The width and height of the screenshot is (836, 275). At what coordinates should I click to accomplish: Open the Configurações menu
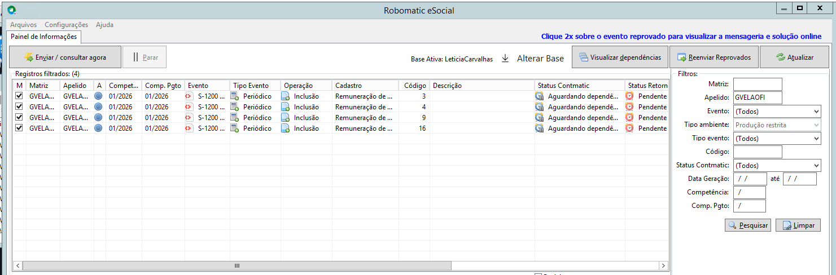pyautogui.click(x=66, y=25)
